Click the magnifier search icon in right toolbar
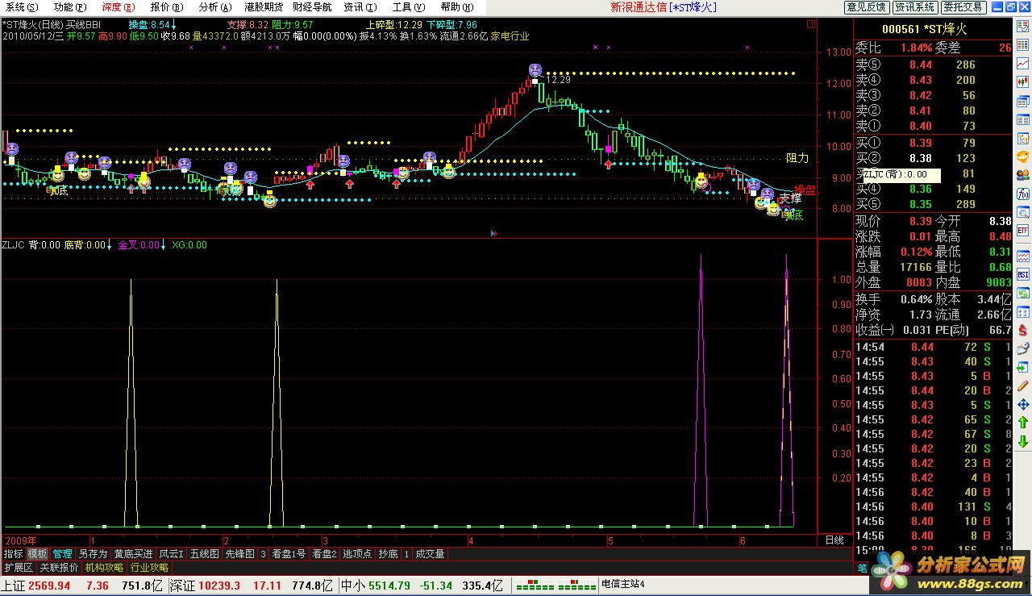 click(1022, 211)
